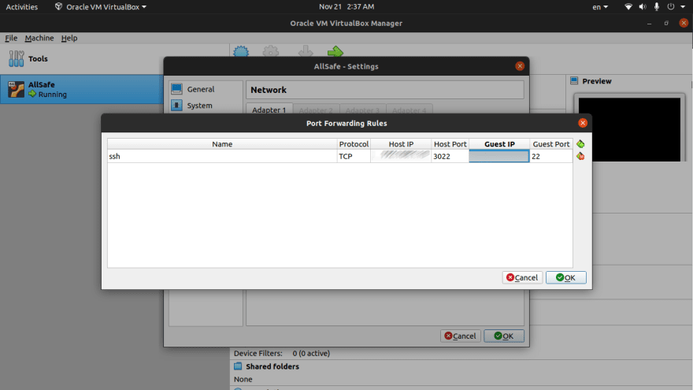The width and height of the screenshot is (693, 390).
Task: Click the volume icon in top bar
Action: click(642, 6)
